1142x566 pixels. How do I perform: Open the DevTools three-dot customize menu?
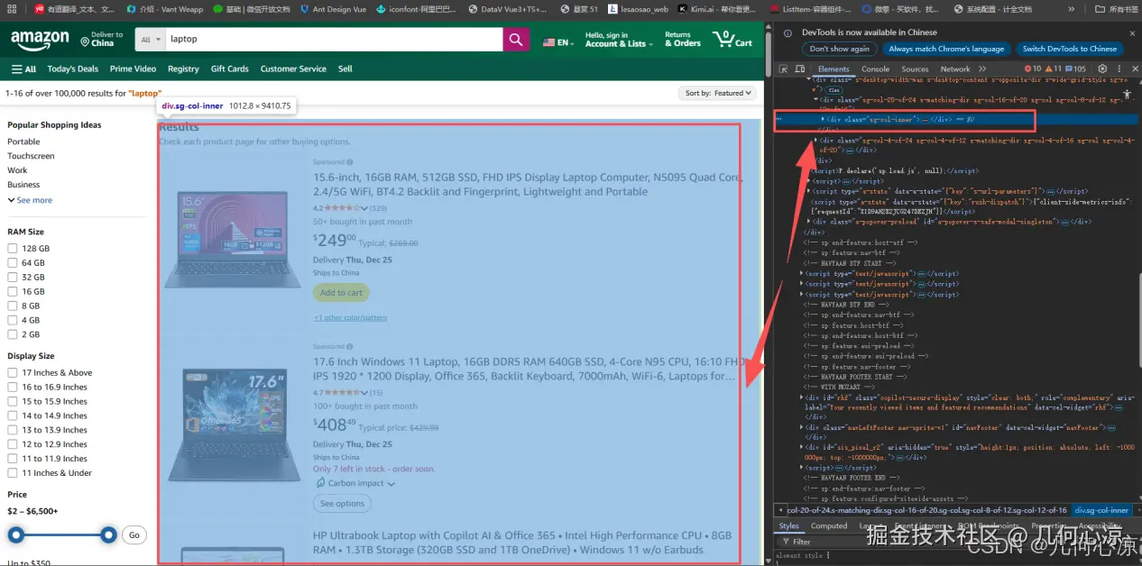click(1118, 68)
